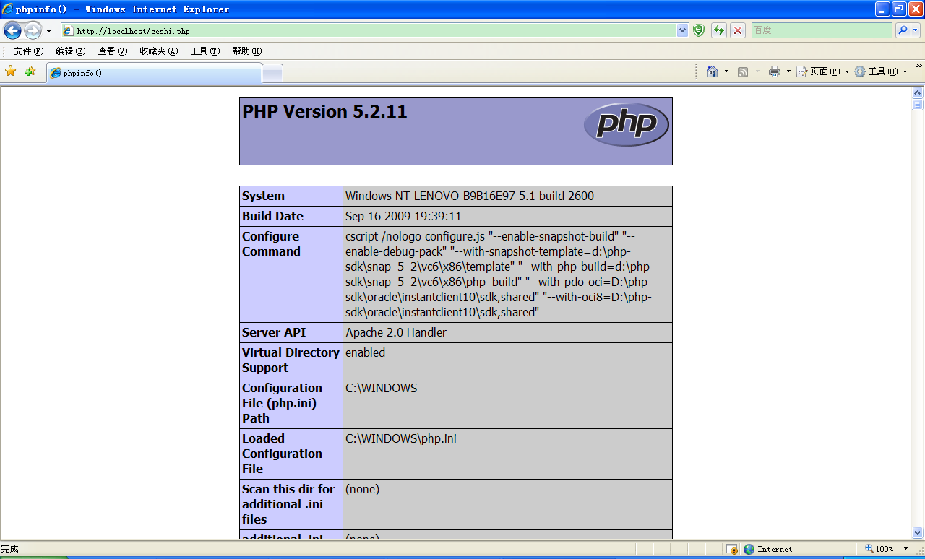Click the 'Server API' row label
925x559 pixels.
coord(274,332)
